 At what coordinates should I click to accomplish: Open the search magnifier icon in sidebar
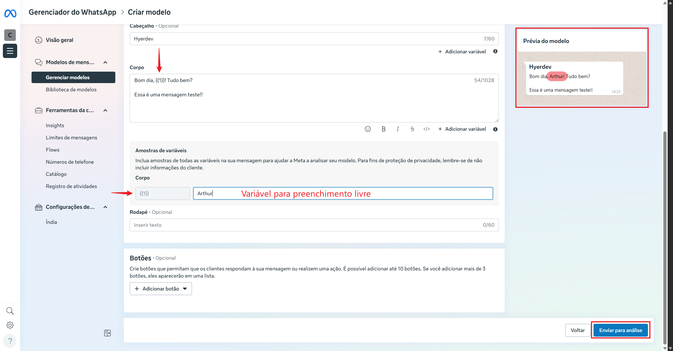coord(10,311)
